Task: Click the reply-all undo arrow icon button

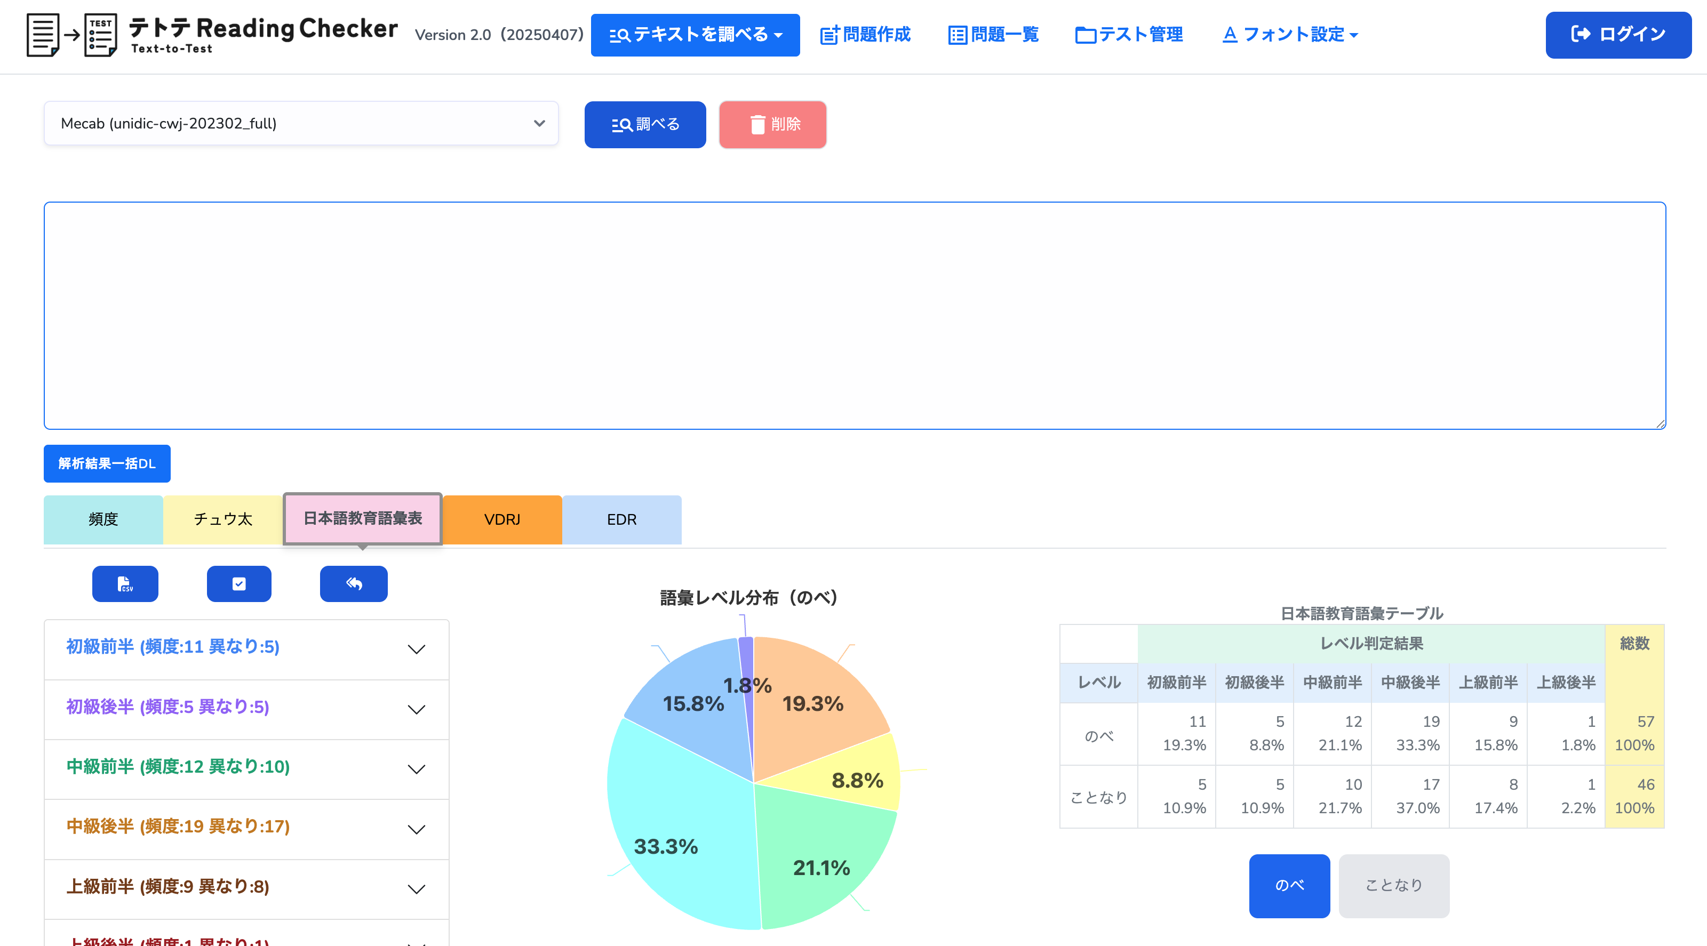Action: 353,583
